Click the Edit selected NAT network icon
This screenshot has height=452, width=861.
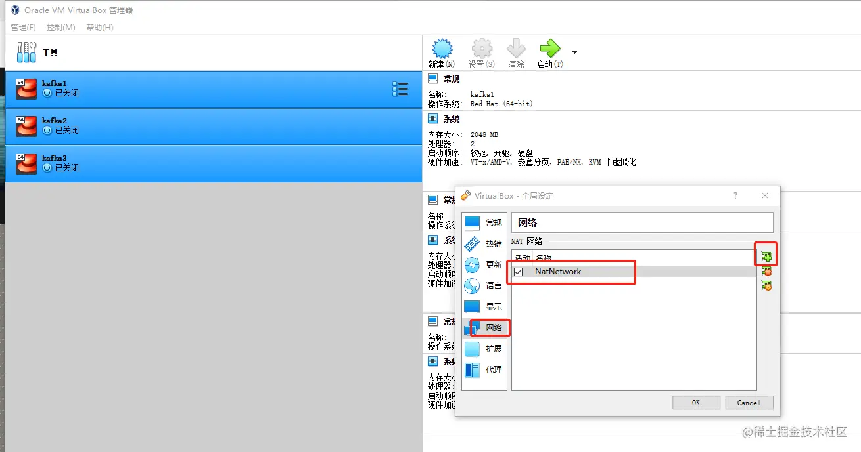pos(766,285)
